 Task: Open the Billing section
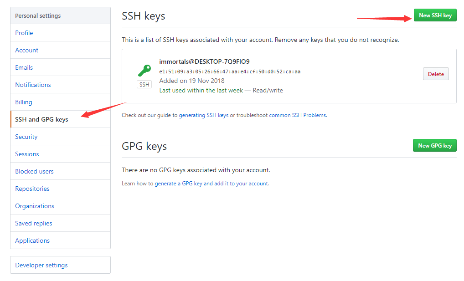tap(24, 102)
